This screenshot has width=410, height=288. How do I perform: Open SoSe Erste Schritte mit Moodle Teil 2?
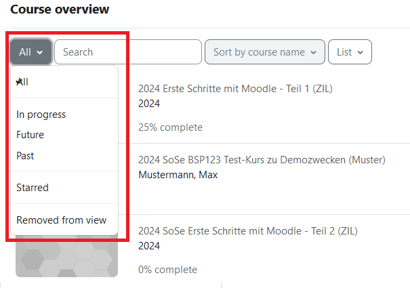coord(247,231)
